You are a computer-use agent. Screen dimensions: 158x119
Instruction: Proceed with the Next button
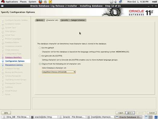coord(130,113)
